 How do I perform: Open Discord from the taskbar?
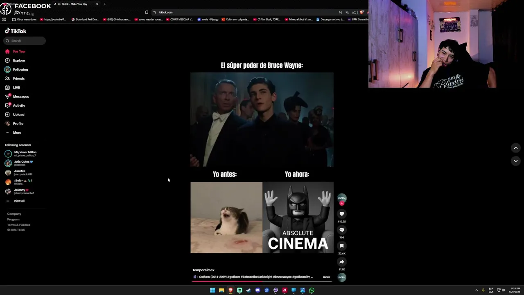tap(257, 290)
